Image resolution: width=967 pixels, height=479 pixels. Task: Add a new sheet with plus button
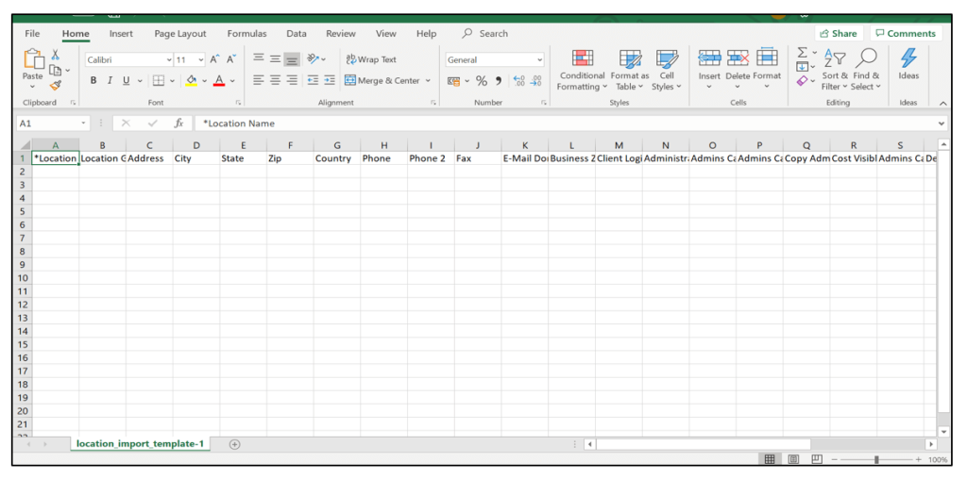(234, 444)
